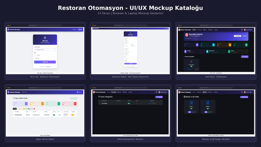Click the QR code icon of Masa 1

tap(191, 103)
